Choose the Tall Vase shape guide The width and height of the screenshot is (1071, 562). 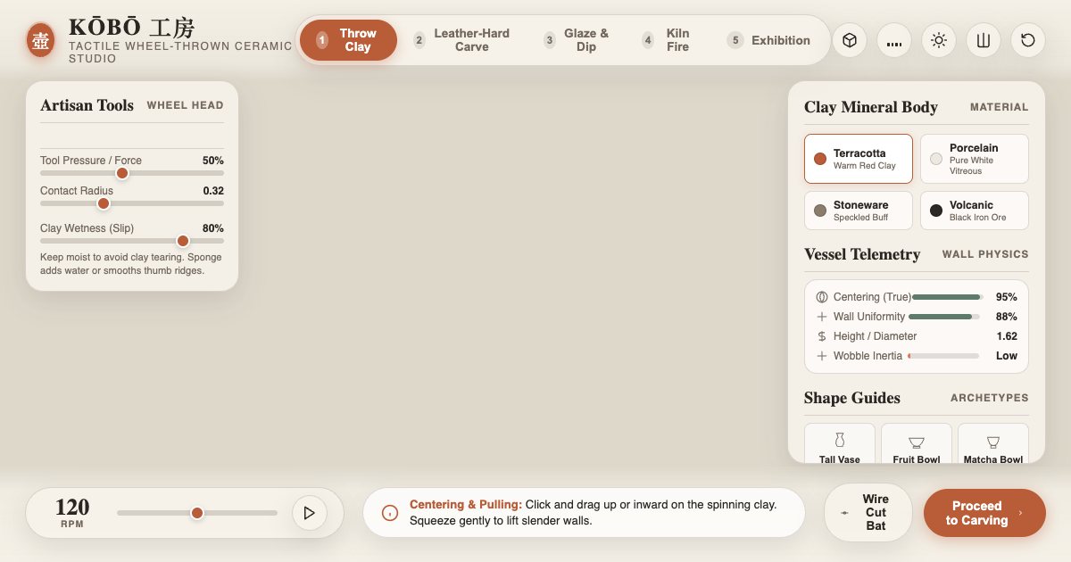[840, 444]
